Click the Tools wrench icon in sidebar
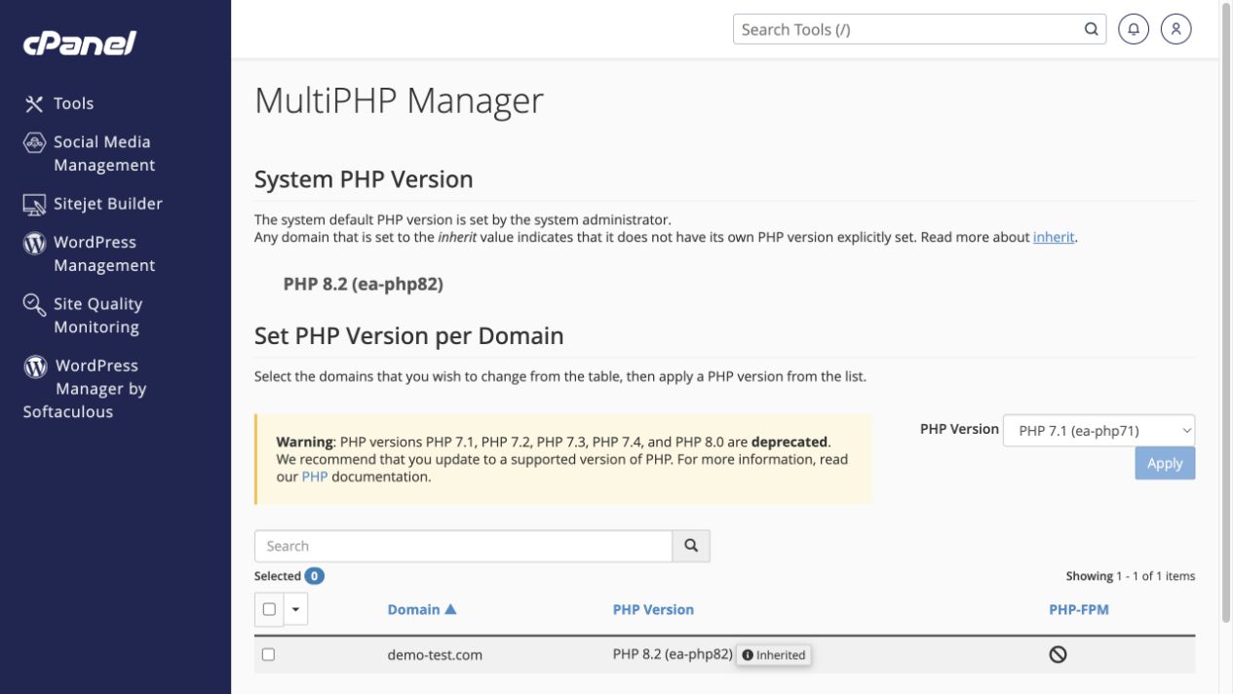 click(x=34, y=103)
